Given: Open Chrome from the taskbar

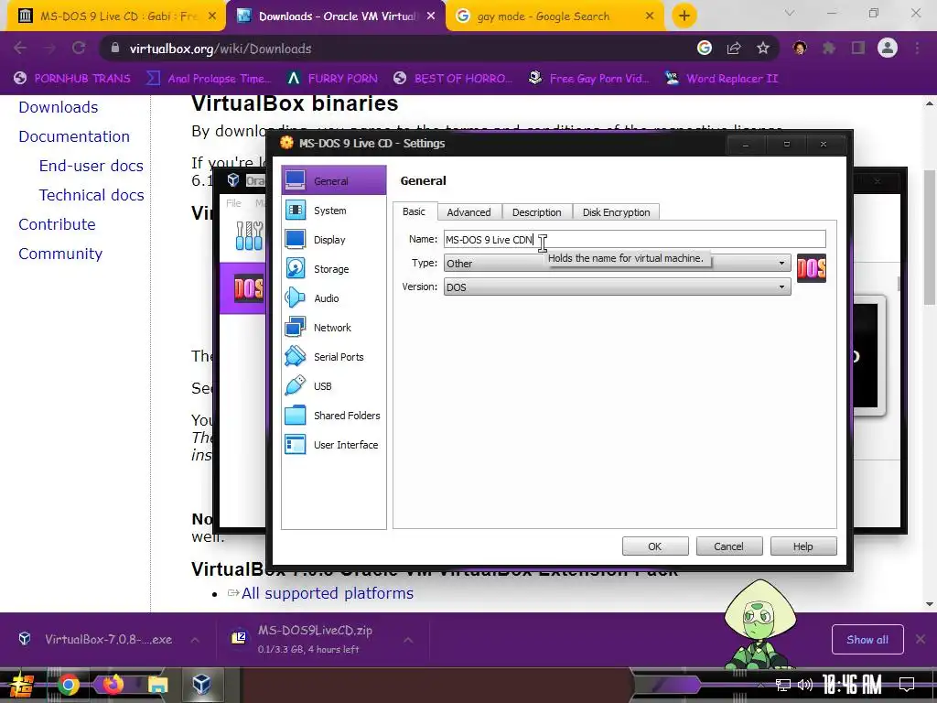Looking at the screenshot, I should pos(68,685).
